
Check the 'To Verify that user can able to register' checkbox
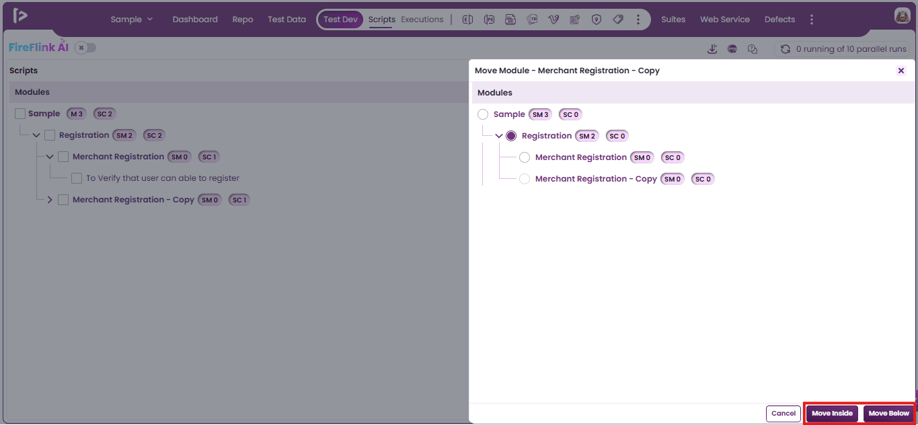(77, 178)
